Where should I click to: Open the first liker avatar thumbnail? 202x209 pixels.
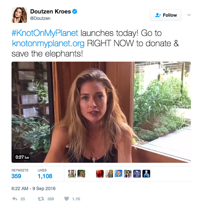click(x=72, y=174)
